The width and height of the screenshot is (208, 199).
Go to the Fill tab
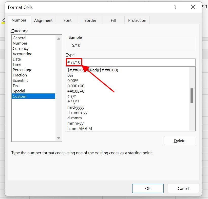pos(113,20)
